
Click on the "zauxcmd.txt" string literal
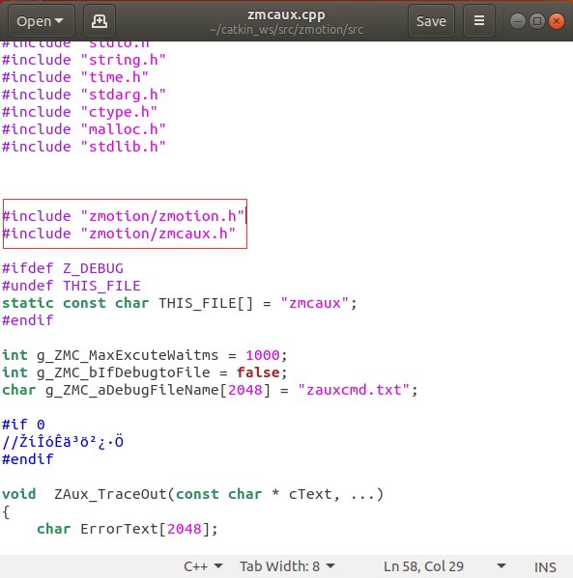coord(354,390)
